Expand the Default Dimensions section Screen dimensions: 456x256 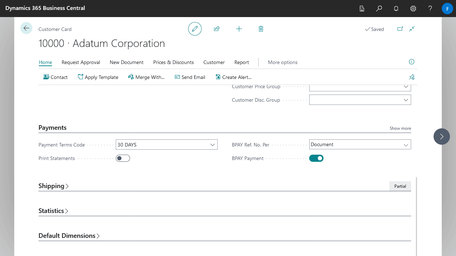coord(69,236)
